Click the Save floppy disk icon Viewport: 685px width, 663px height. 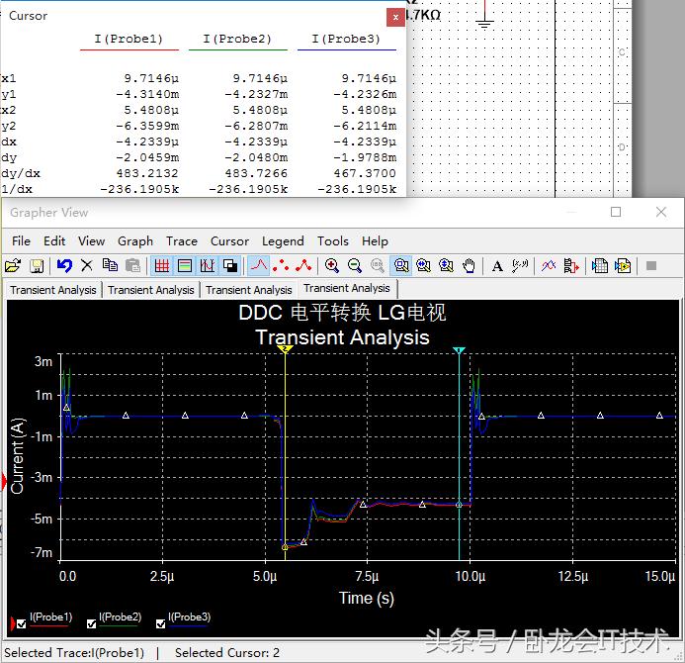coord(37,265)
